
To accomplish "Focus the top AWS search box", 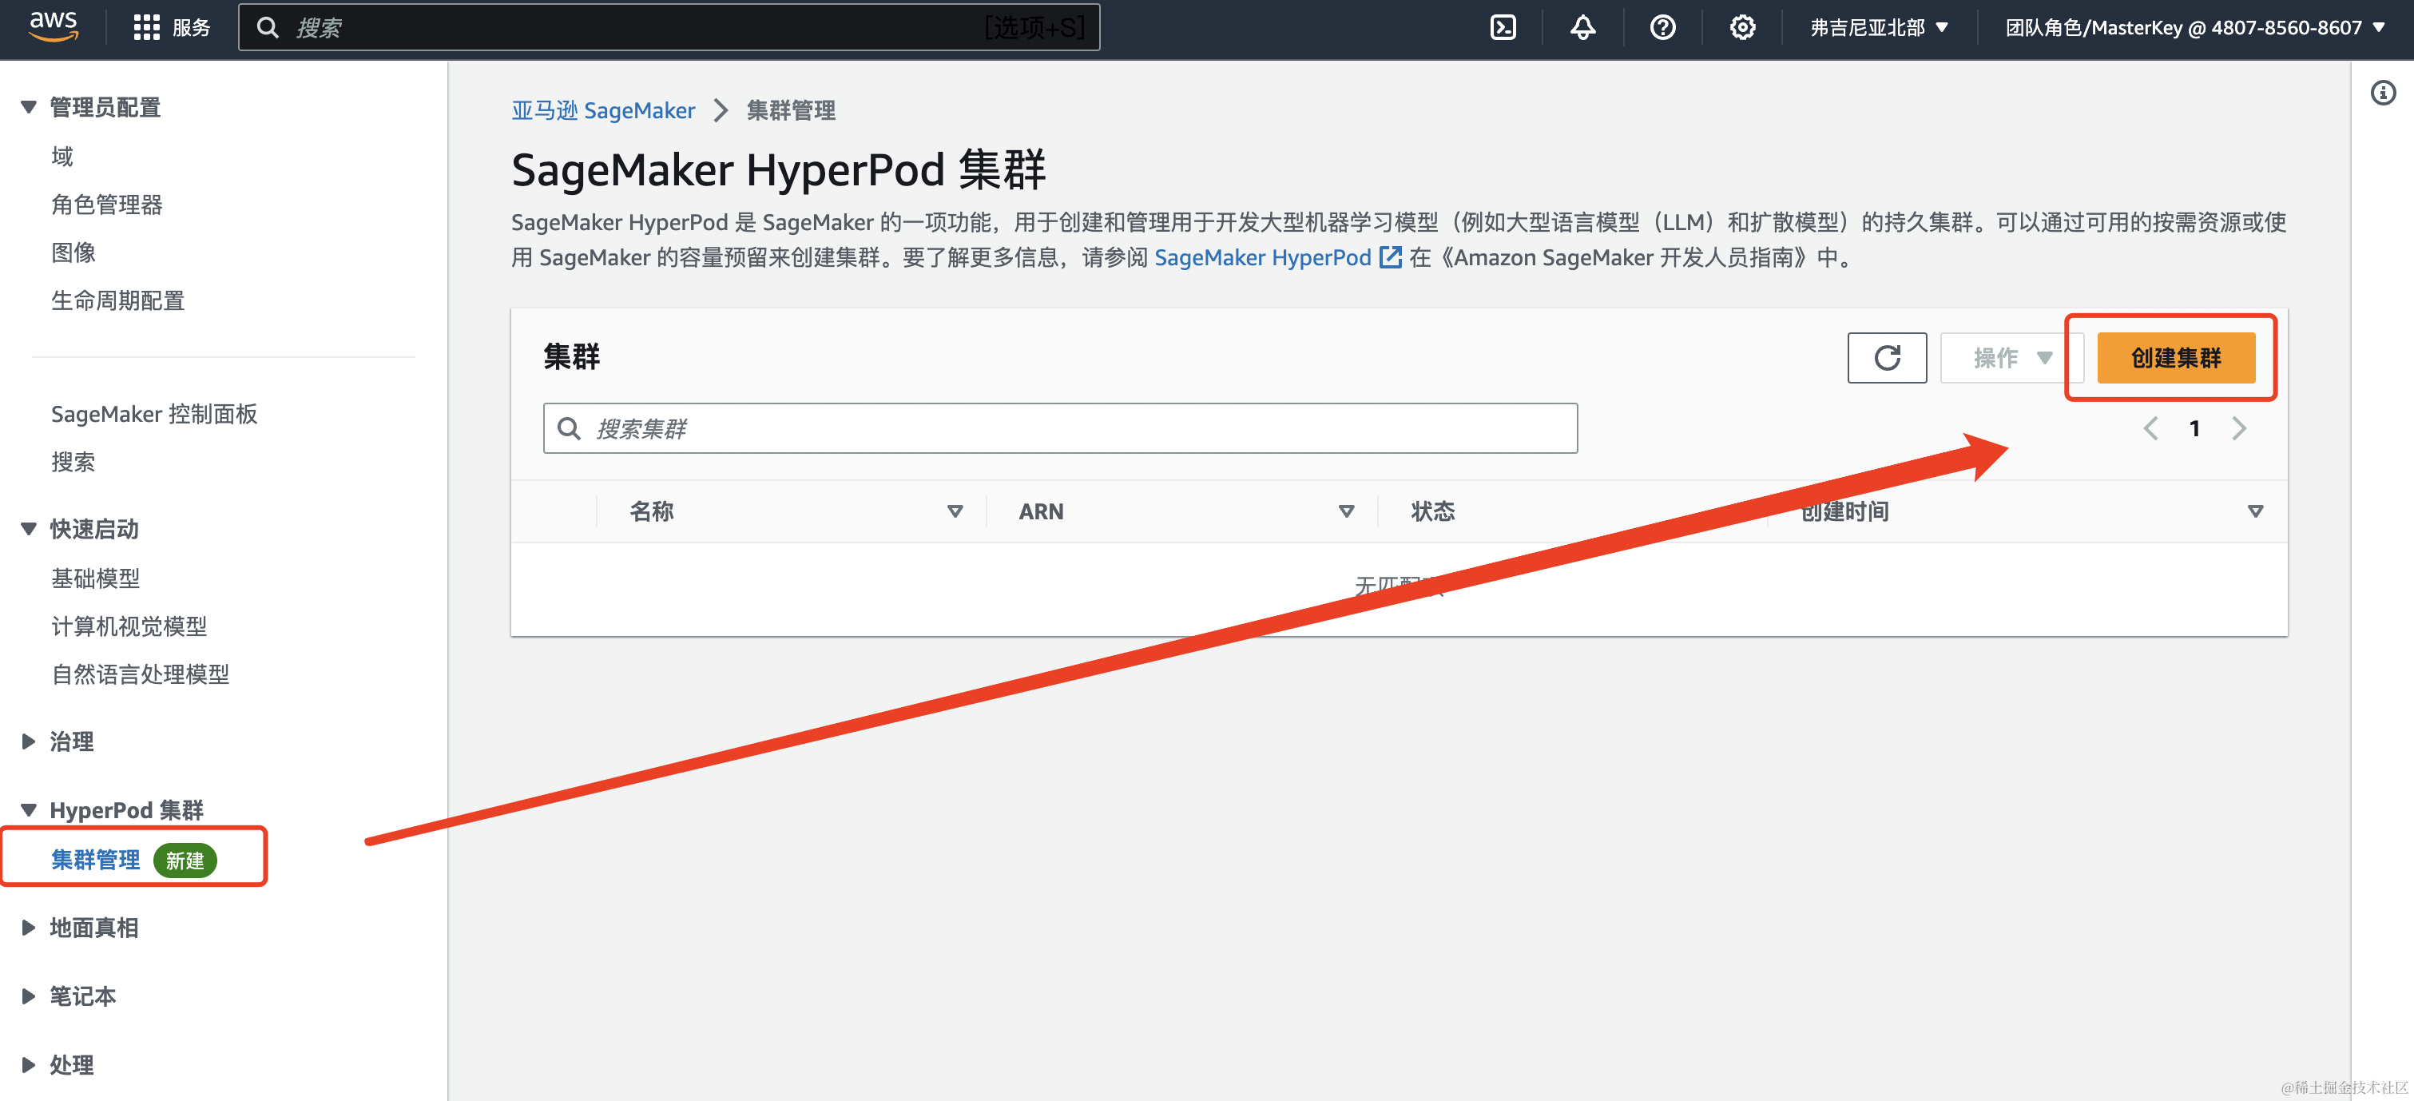I will [669, 27].
